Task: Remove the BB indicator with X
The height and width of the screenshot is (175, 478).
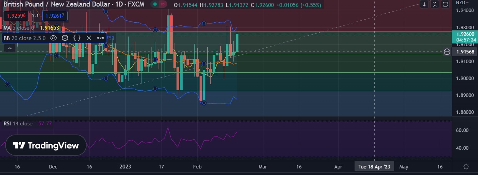Action: [89, 38]
